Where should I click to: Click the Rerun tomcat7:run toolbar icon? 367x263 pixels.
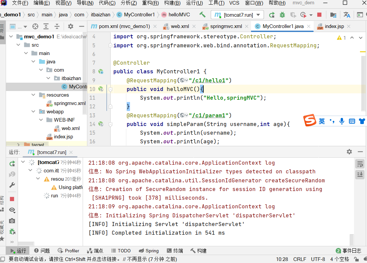tap(272, 15)
